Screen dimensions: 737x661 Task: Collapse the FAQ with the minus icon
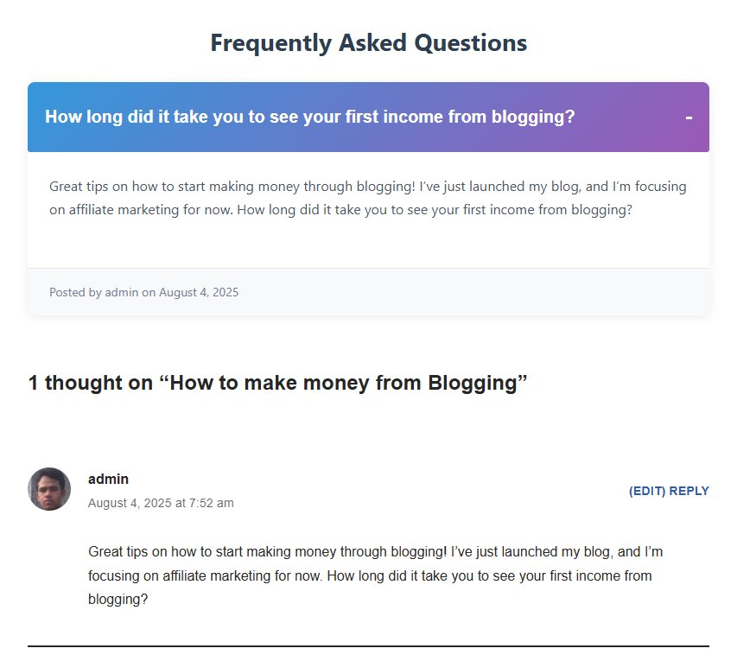click(x=689, y=118)
